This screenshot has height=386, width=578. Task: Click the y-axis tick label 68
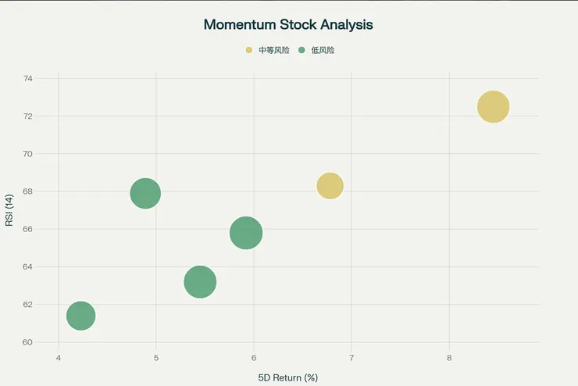click(x=28, y=191)
